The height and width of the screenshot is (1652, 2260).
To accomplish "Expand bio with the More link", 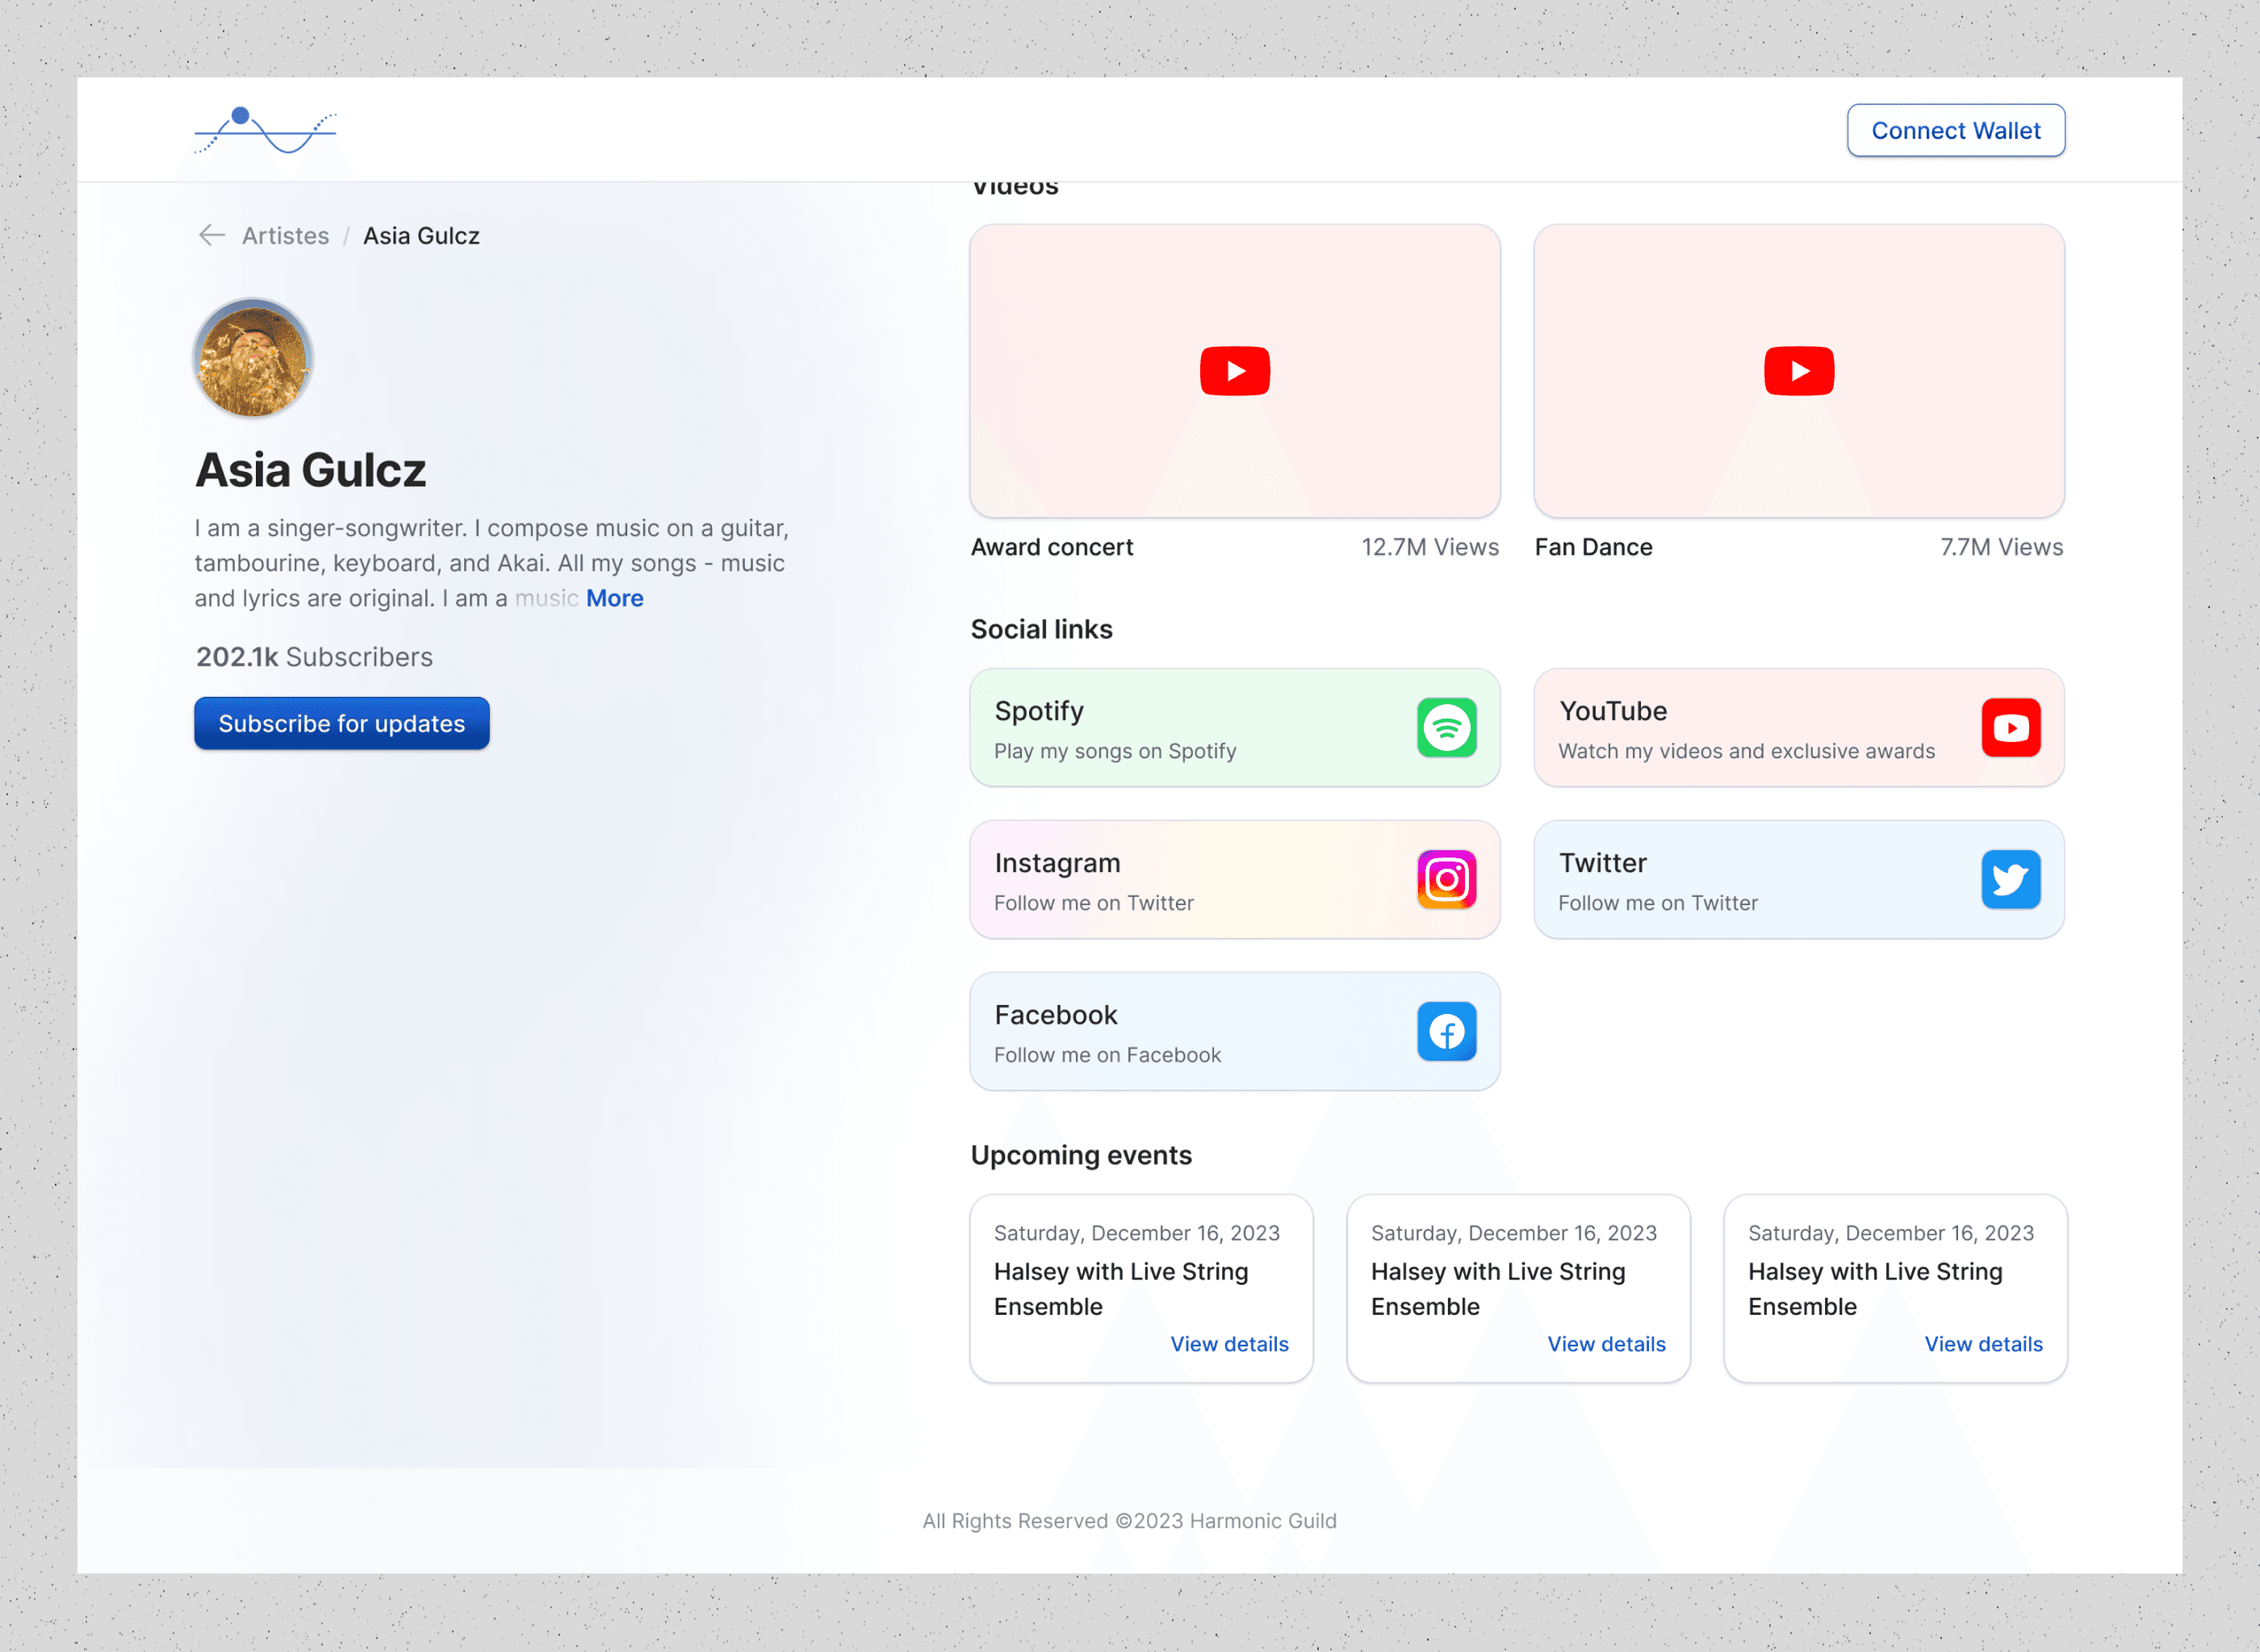I will (614, 598).
